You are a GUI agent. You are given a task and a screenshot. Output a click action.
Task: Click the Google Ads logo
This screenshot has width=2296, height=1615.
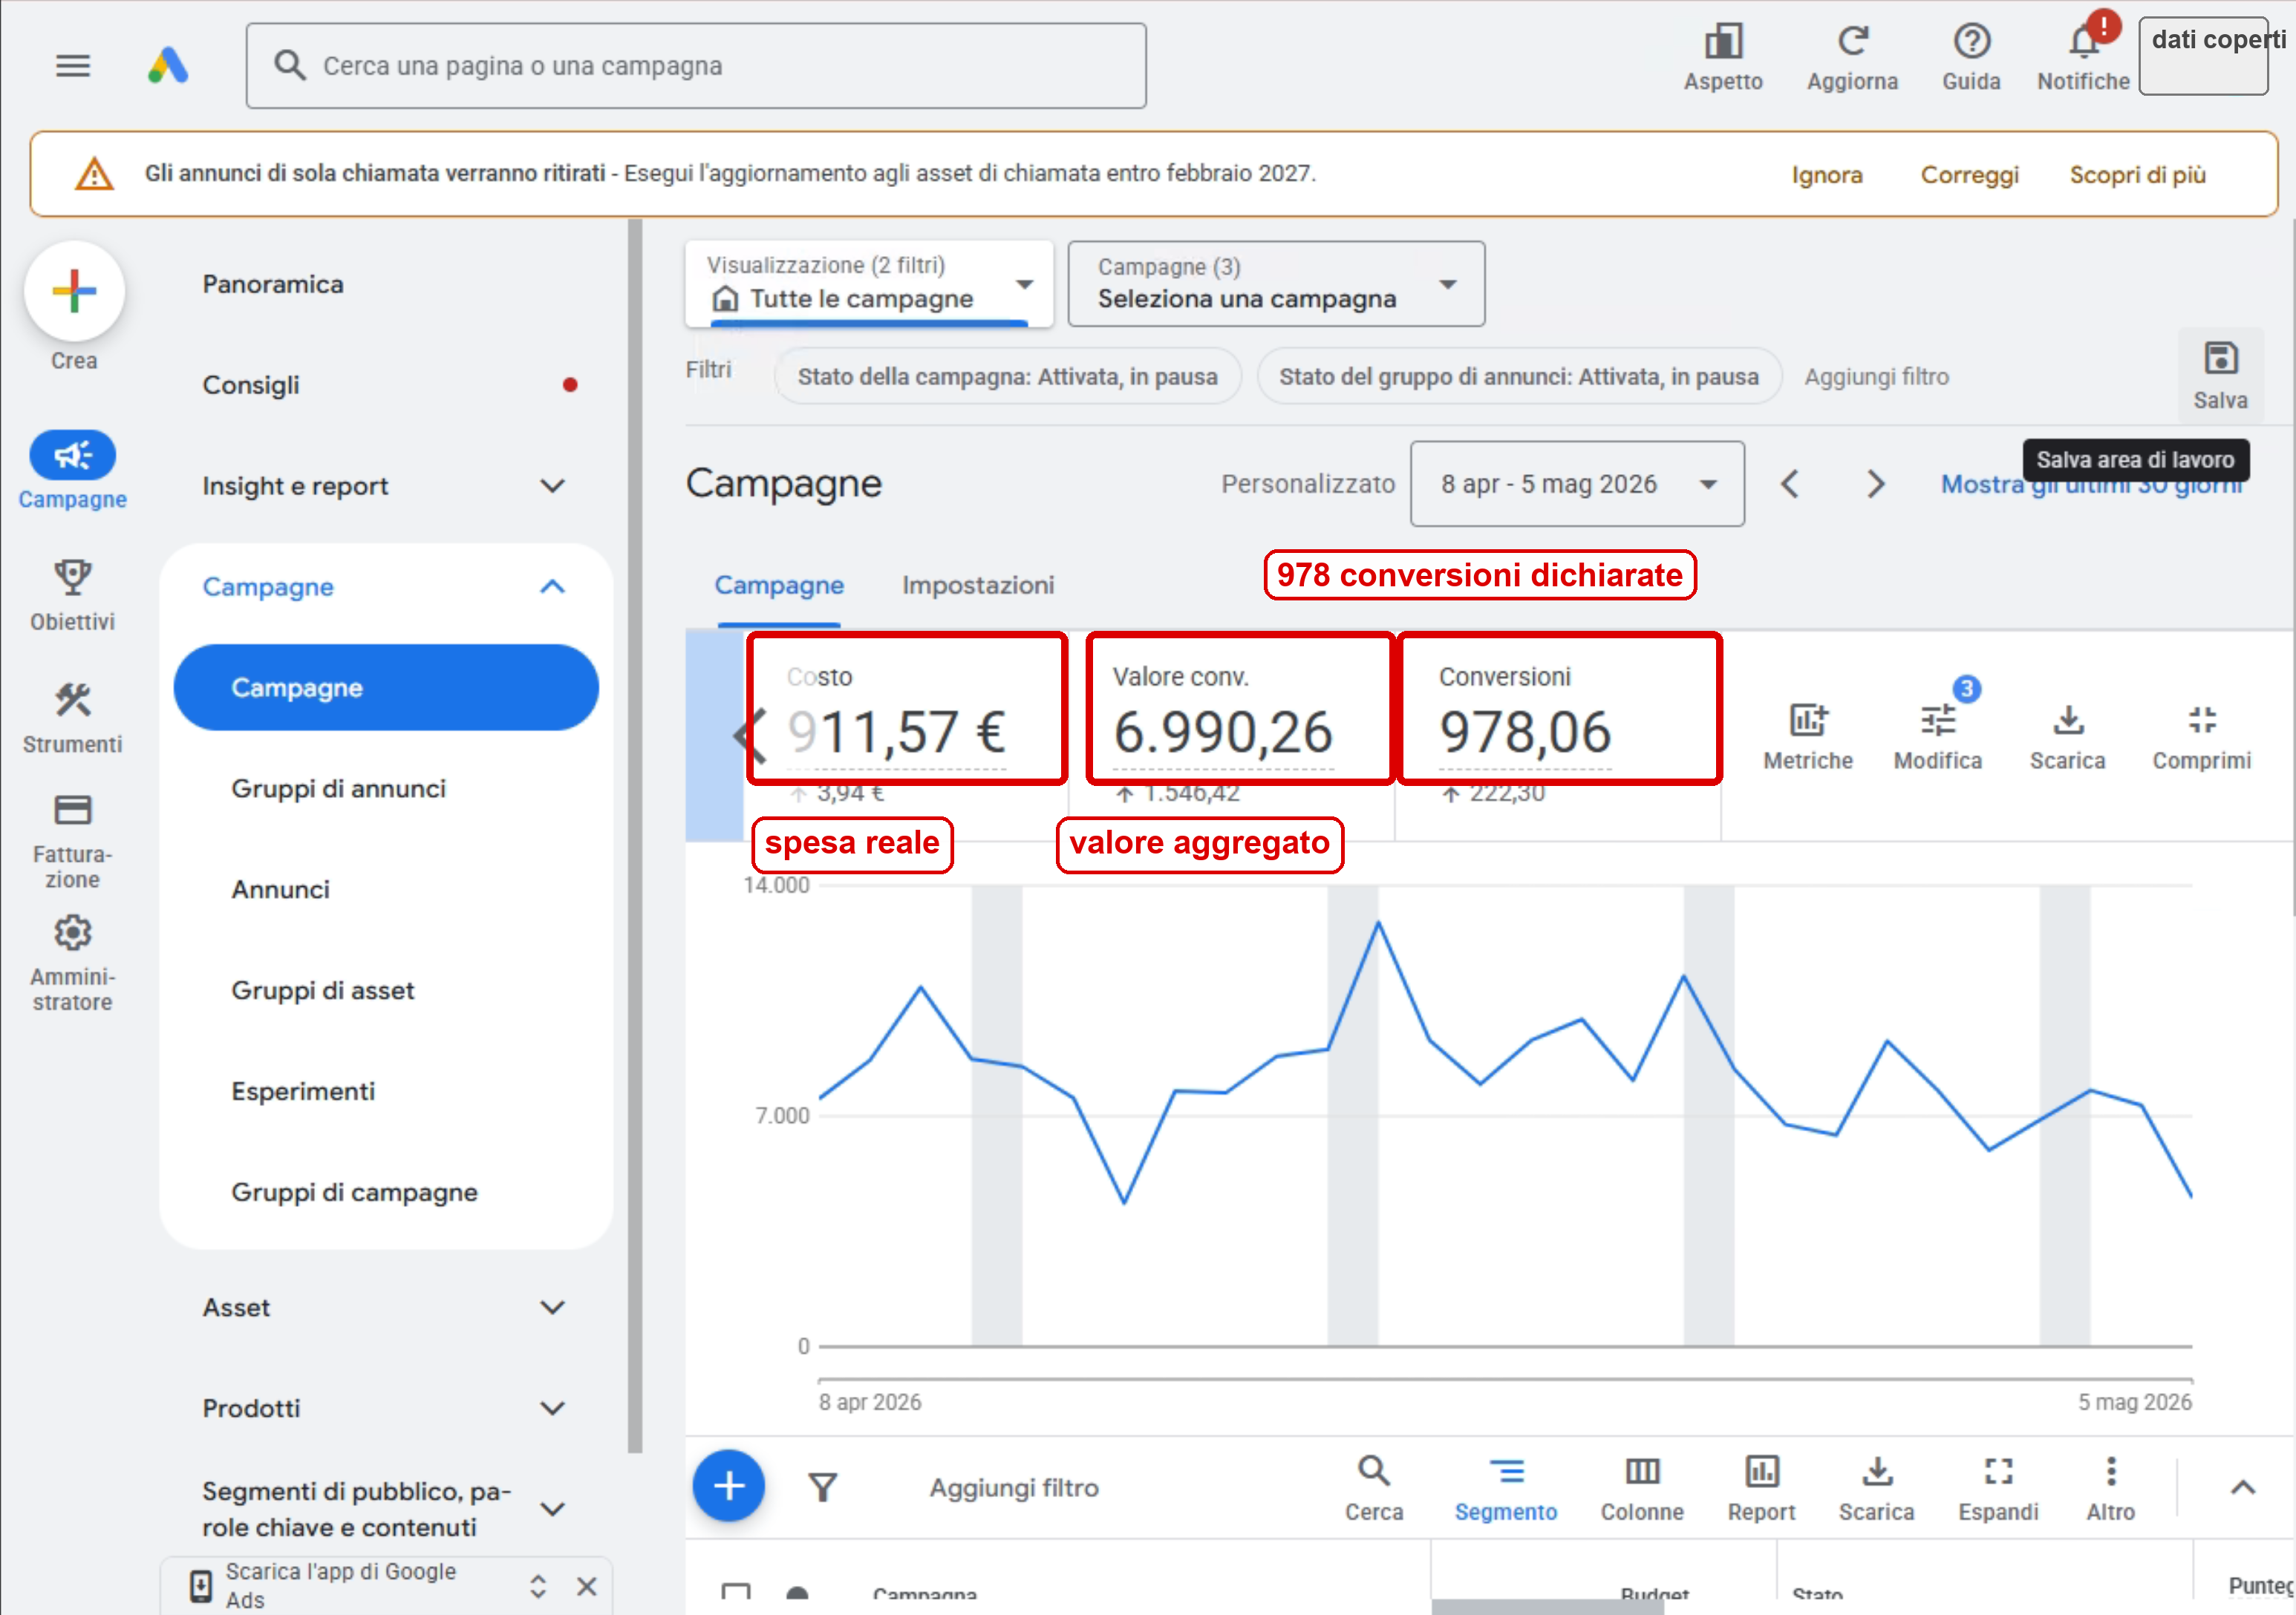pyautogui.click(x=168, y=66)
